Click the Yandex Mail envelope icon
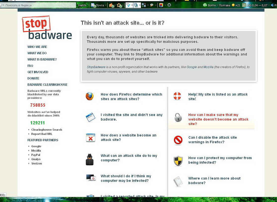The image size is (277, 202). 93,5
